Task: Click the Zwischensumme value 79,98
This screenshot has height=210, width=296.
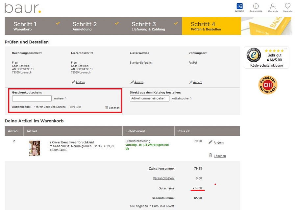Action: (198, 168)
